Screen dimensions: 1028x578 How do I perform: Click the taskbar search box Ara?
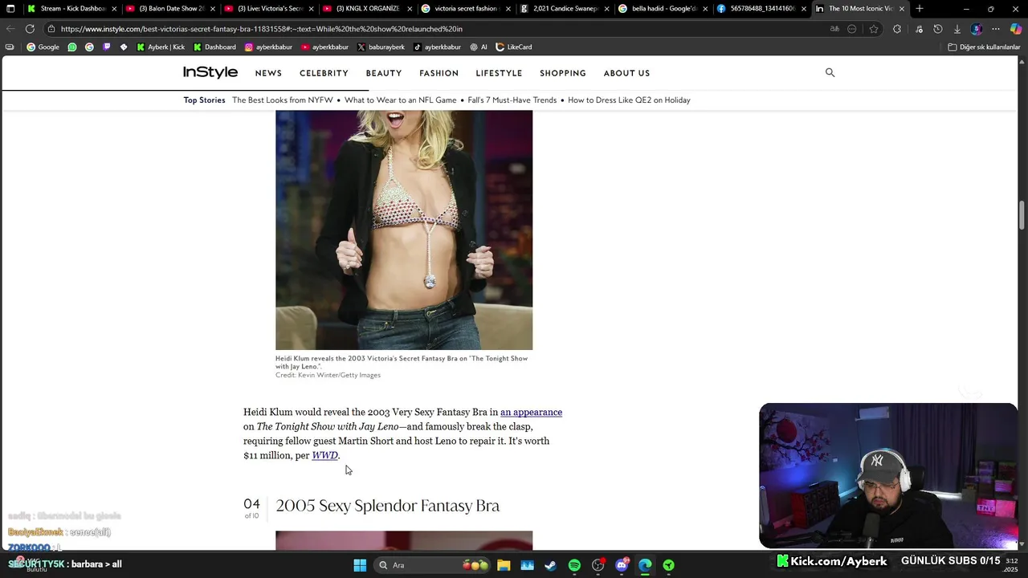(432, 565)
